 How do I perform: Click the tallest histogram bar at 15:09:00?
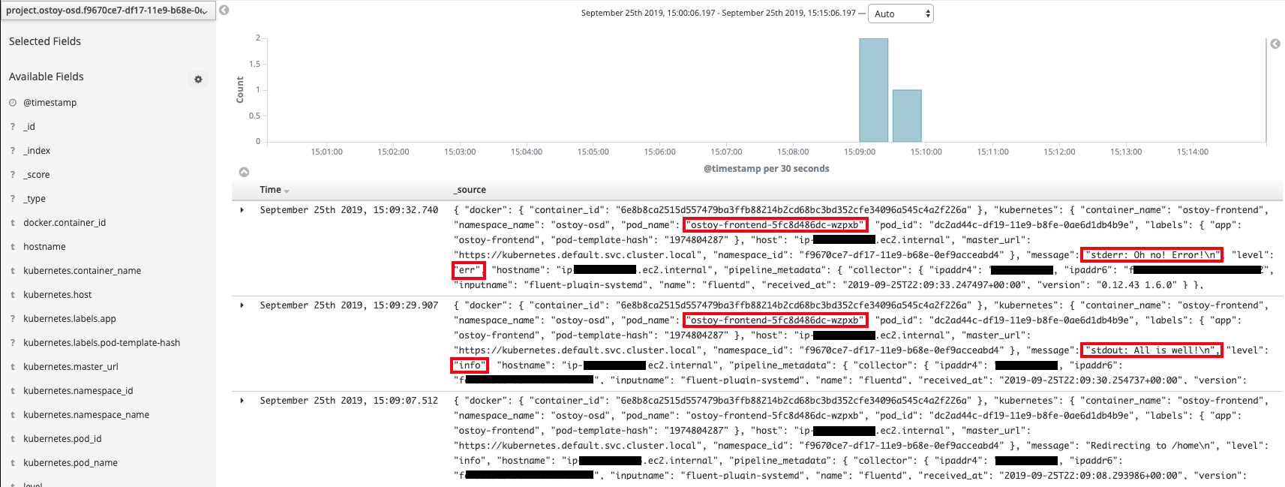(x=873, y=90)
